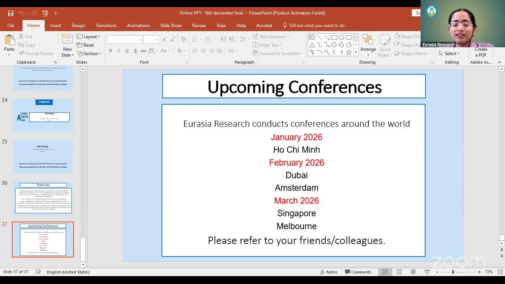Switch to the Slide Show tab
The height and width of the screenshot is (284, 505).
[x=171, y=25]
